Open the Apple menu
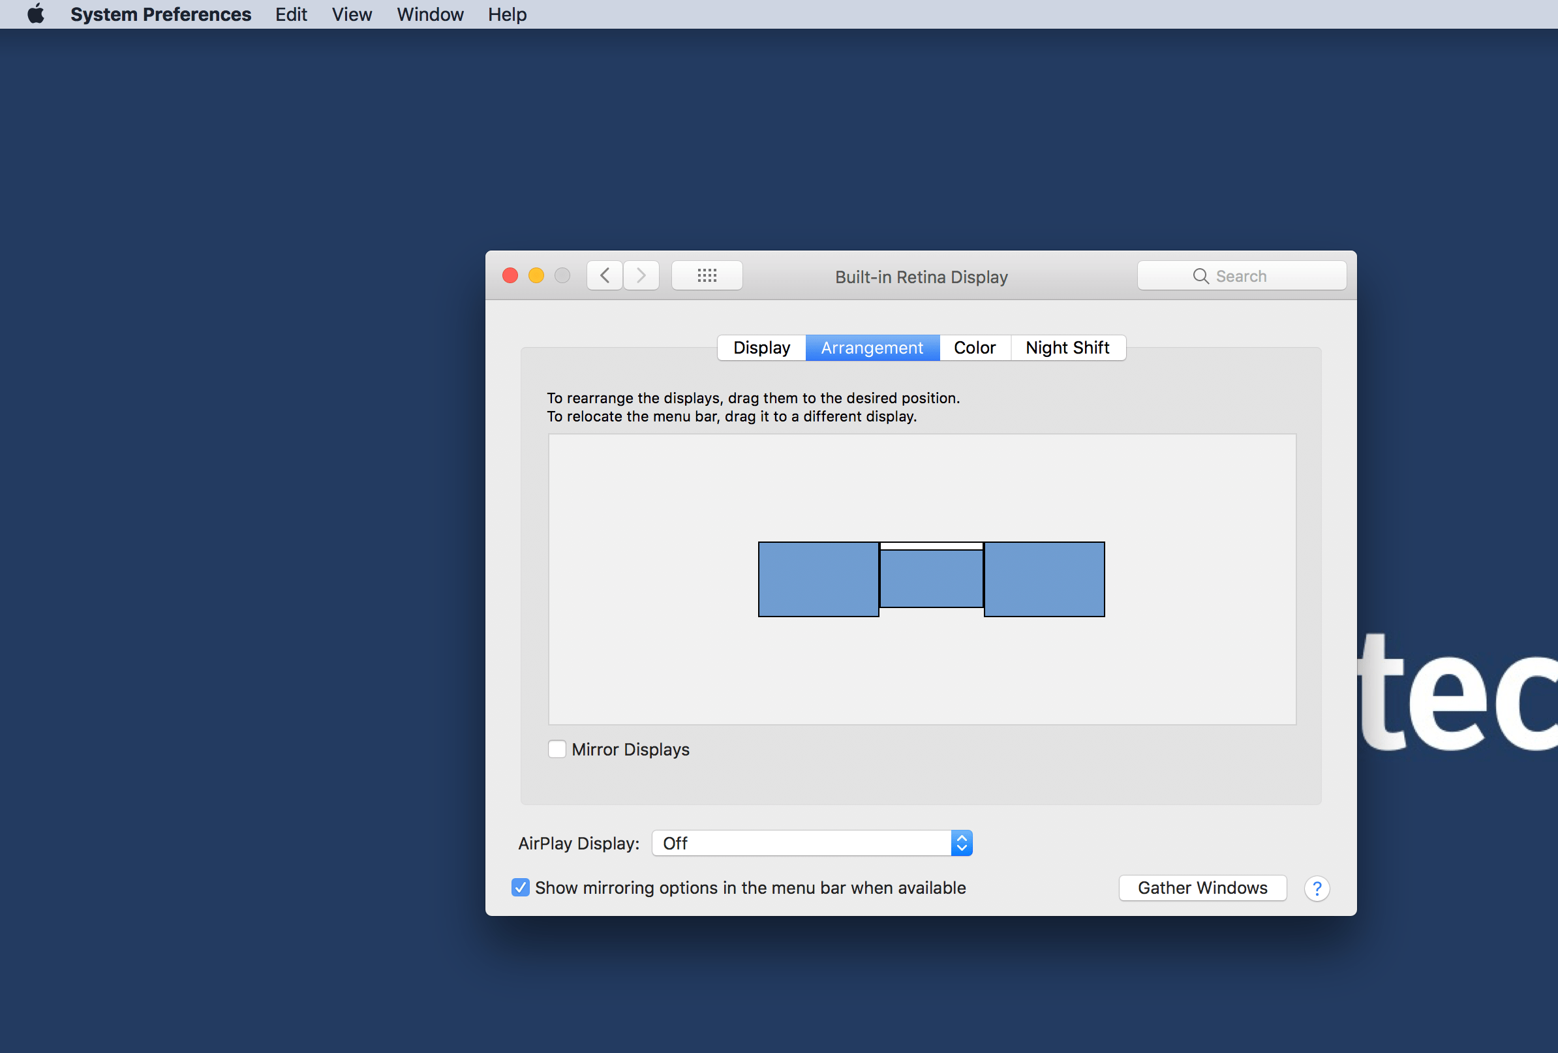 point(36,14)
